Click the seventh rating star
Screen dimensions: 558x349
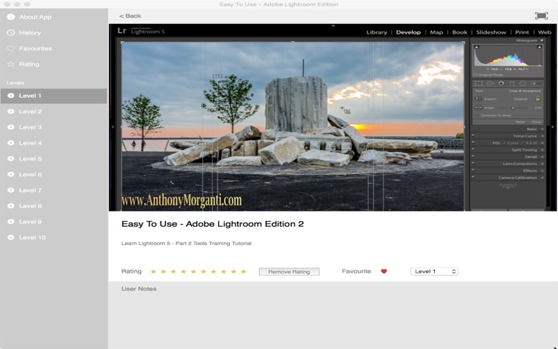[x=213, y=272]
